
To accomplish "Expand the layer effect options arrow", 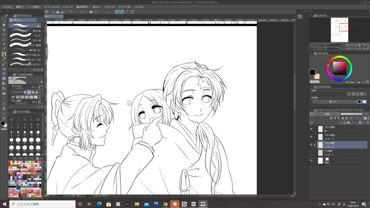I will point(365,94).
